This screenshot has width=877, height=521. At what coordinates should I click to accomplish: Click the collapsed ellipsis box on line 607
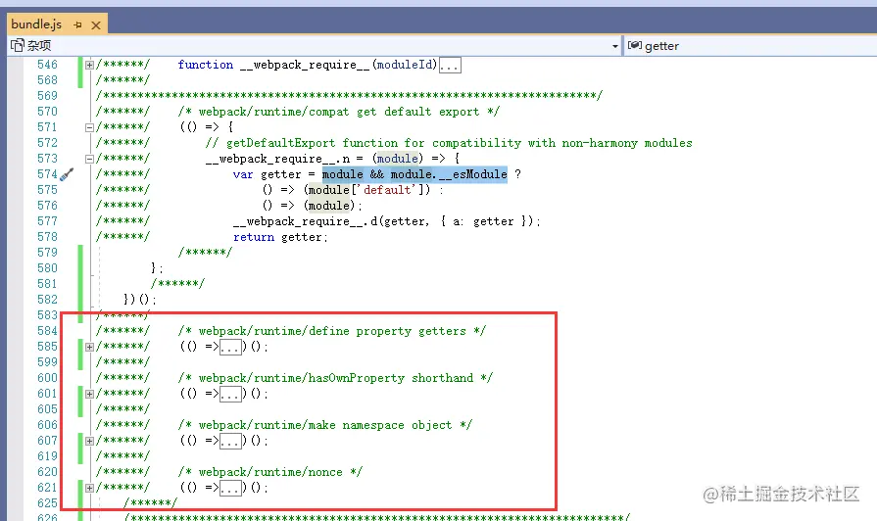tap(230, 441)
